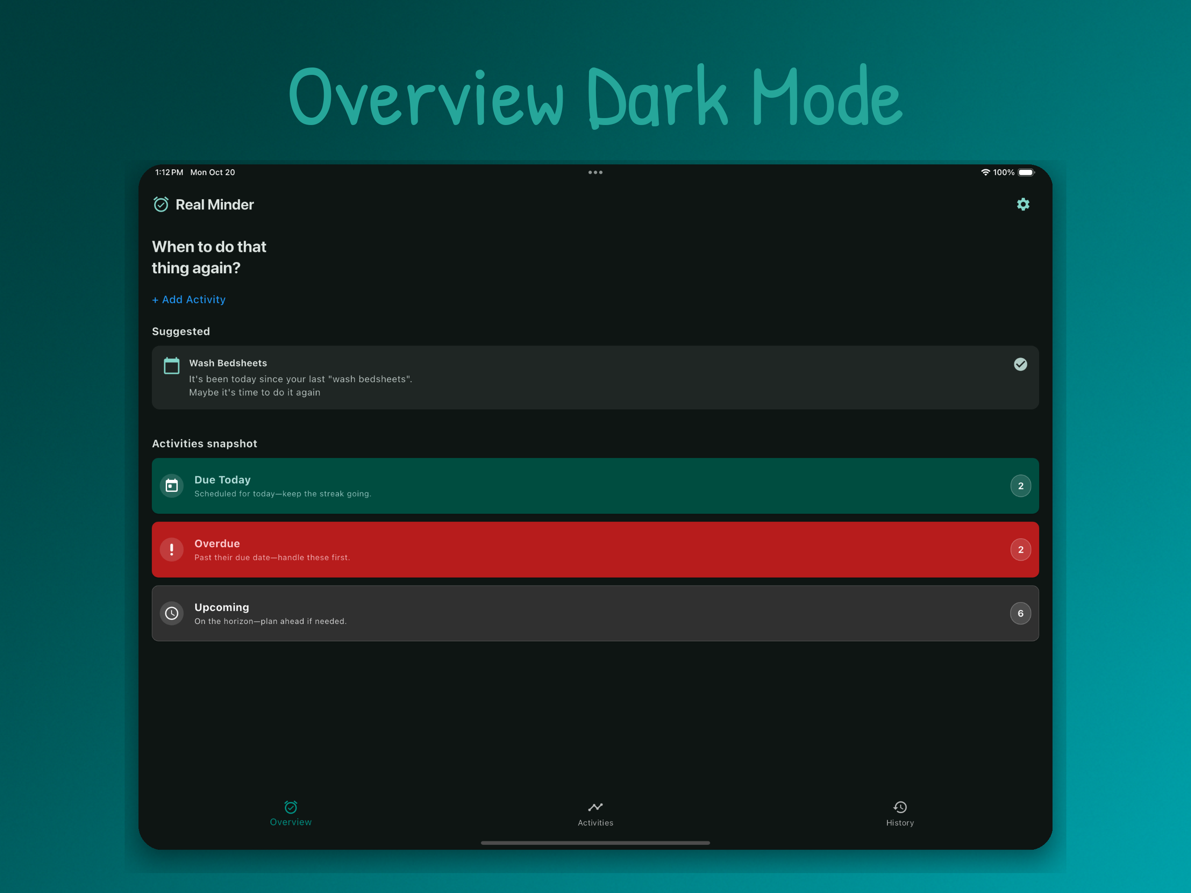Switch to the Activities tab
Image resolution: width=1191 pixels, height=893 pixels.
595,814
